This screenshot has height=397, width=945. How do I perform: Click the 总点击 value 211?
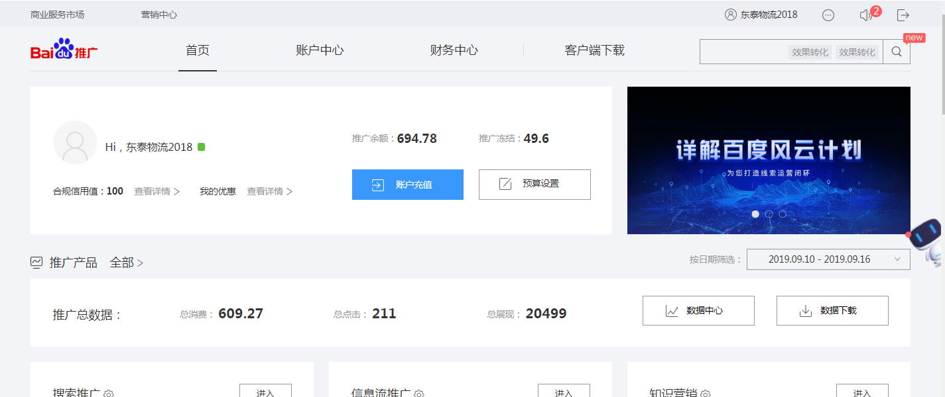[384, 314]
